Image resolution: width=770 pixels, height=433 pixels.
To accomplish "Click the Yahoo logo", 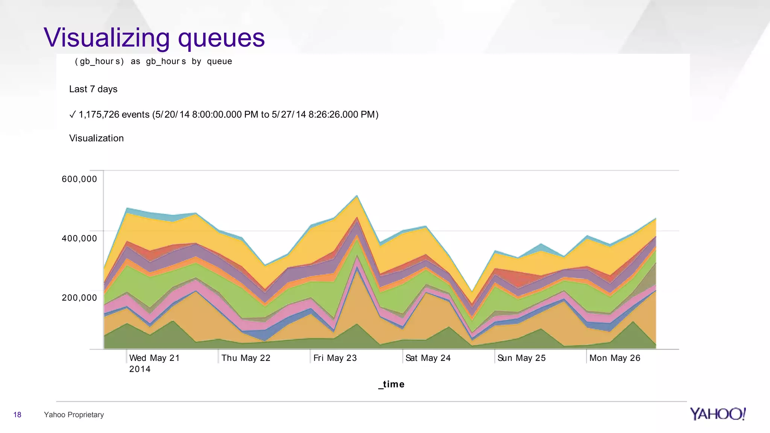I will tap(717, 414).
